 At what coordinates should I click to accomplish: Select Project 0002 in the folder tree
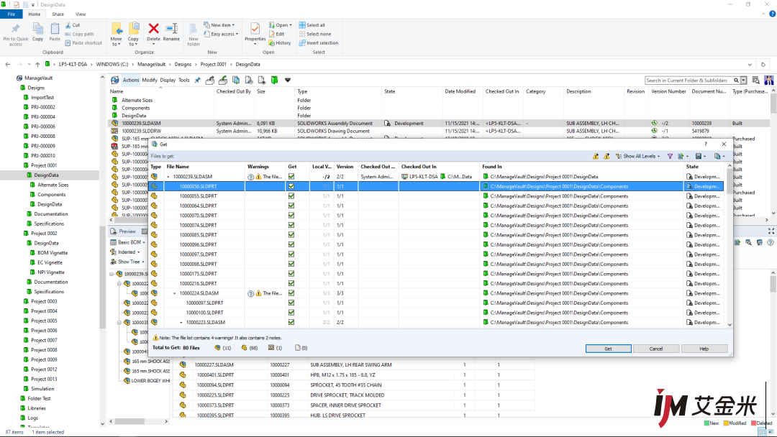tap(44, 234)
